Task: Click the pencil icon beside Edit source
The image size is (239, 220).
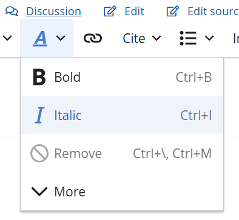Action: [x=173, y=11]
